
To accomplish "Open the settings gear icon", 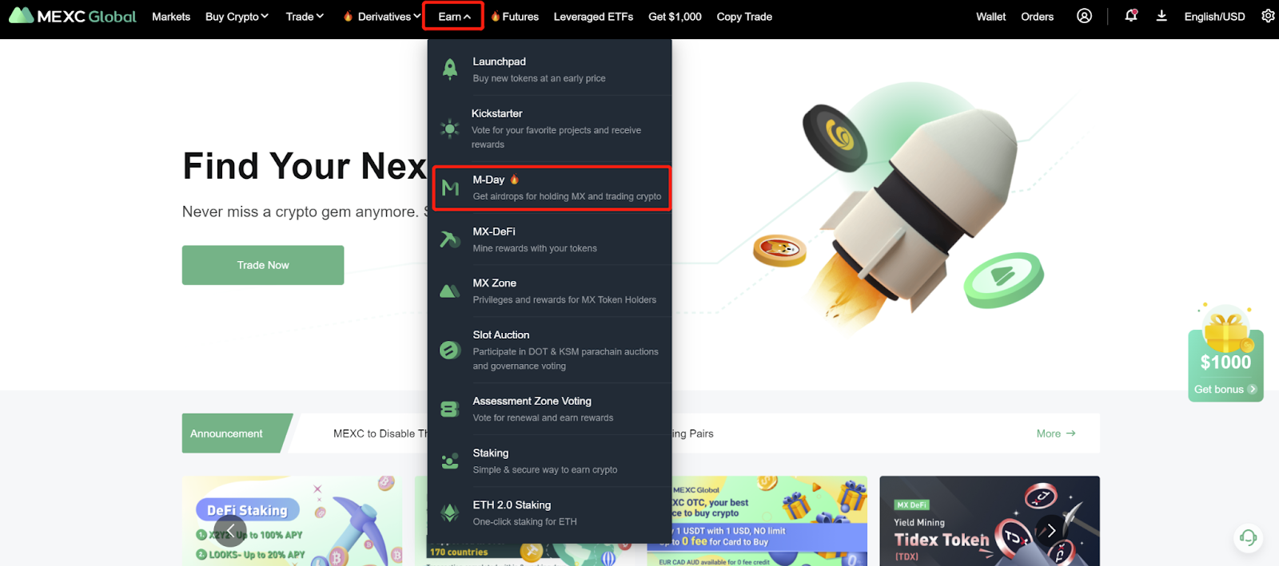I will click(1268, 16).
